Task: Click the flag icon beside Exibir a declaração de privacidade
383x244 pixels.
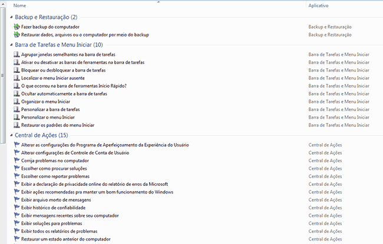Action: point(16,184)
